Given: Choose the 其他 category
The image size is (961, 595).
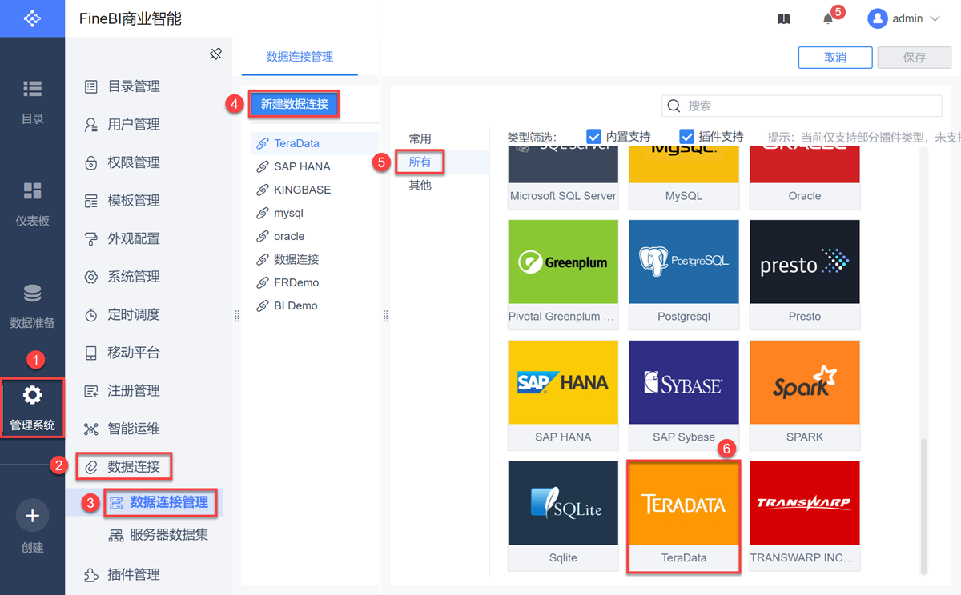Looking at the screenshot, I should click(x=420, y=185).
